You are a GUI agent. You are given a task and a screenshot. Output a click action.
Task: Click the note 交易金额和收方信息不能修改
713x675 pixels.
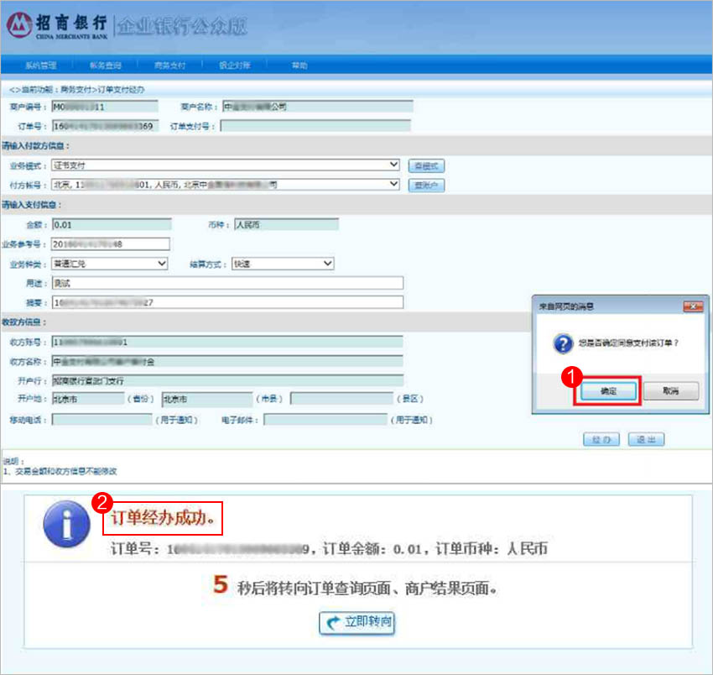click(x=66, y=471)
